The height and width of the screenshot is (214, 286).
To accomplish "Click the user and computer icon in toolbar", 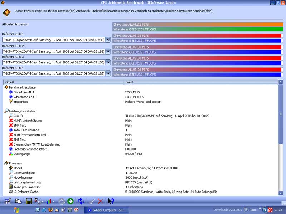I will pos(38,201).
